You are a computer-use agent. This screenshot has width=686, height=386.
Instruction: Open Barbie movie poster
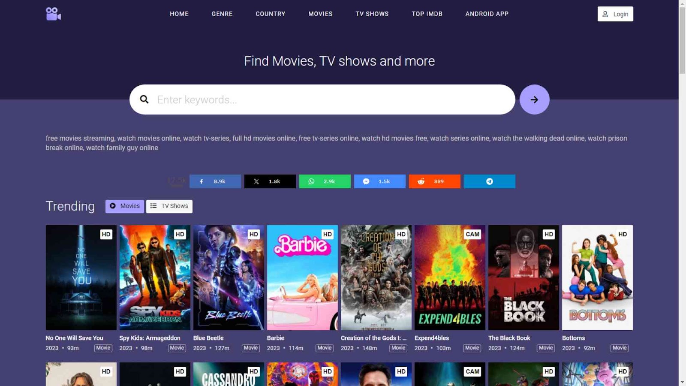click(302, 278)
